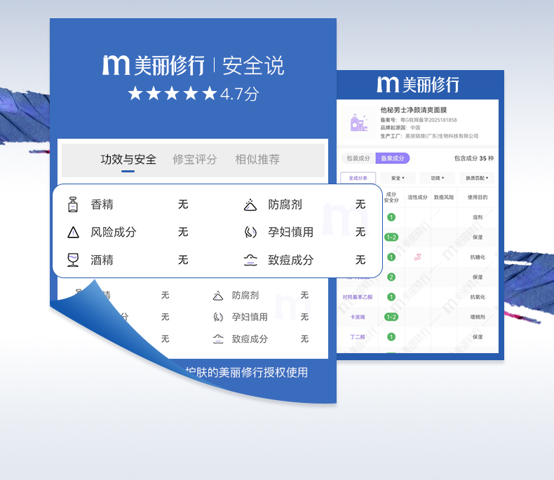The width and height of the screenshot is (554, 480).
Task: Click 孕妇慎用 label in enlarged callout
Action: [x=290, y=232]
